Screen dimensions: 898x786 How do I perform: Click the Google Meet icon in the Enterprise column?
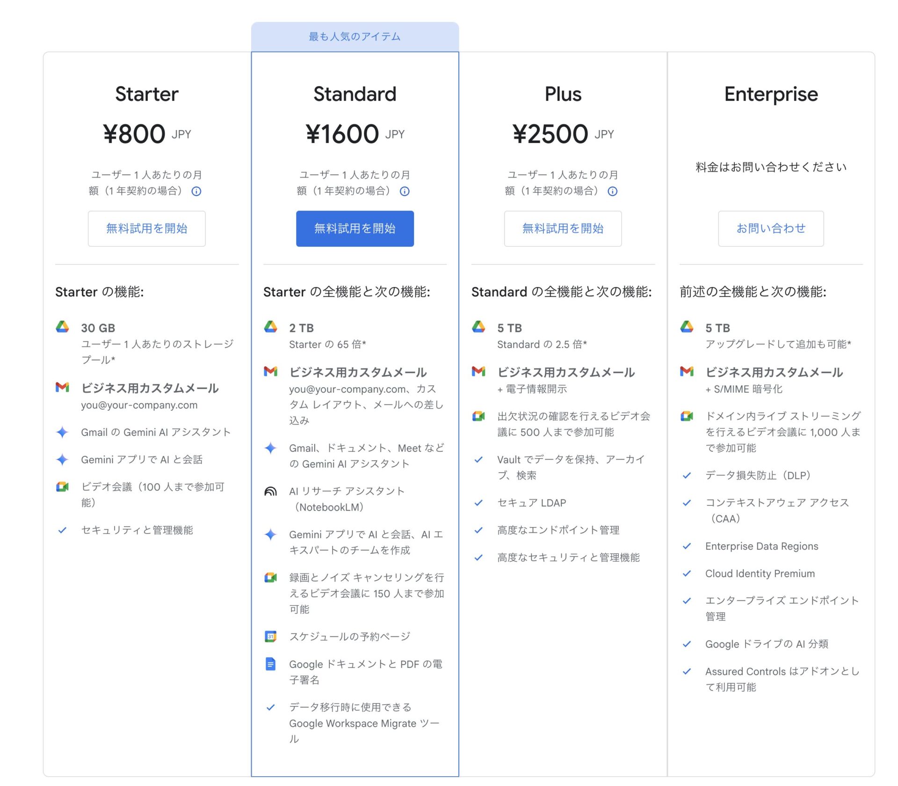[x=687, y=416]
